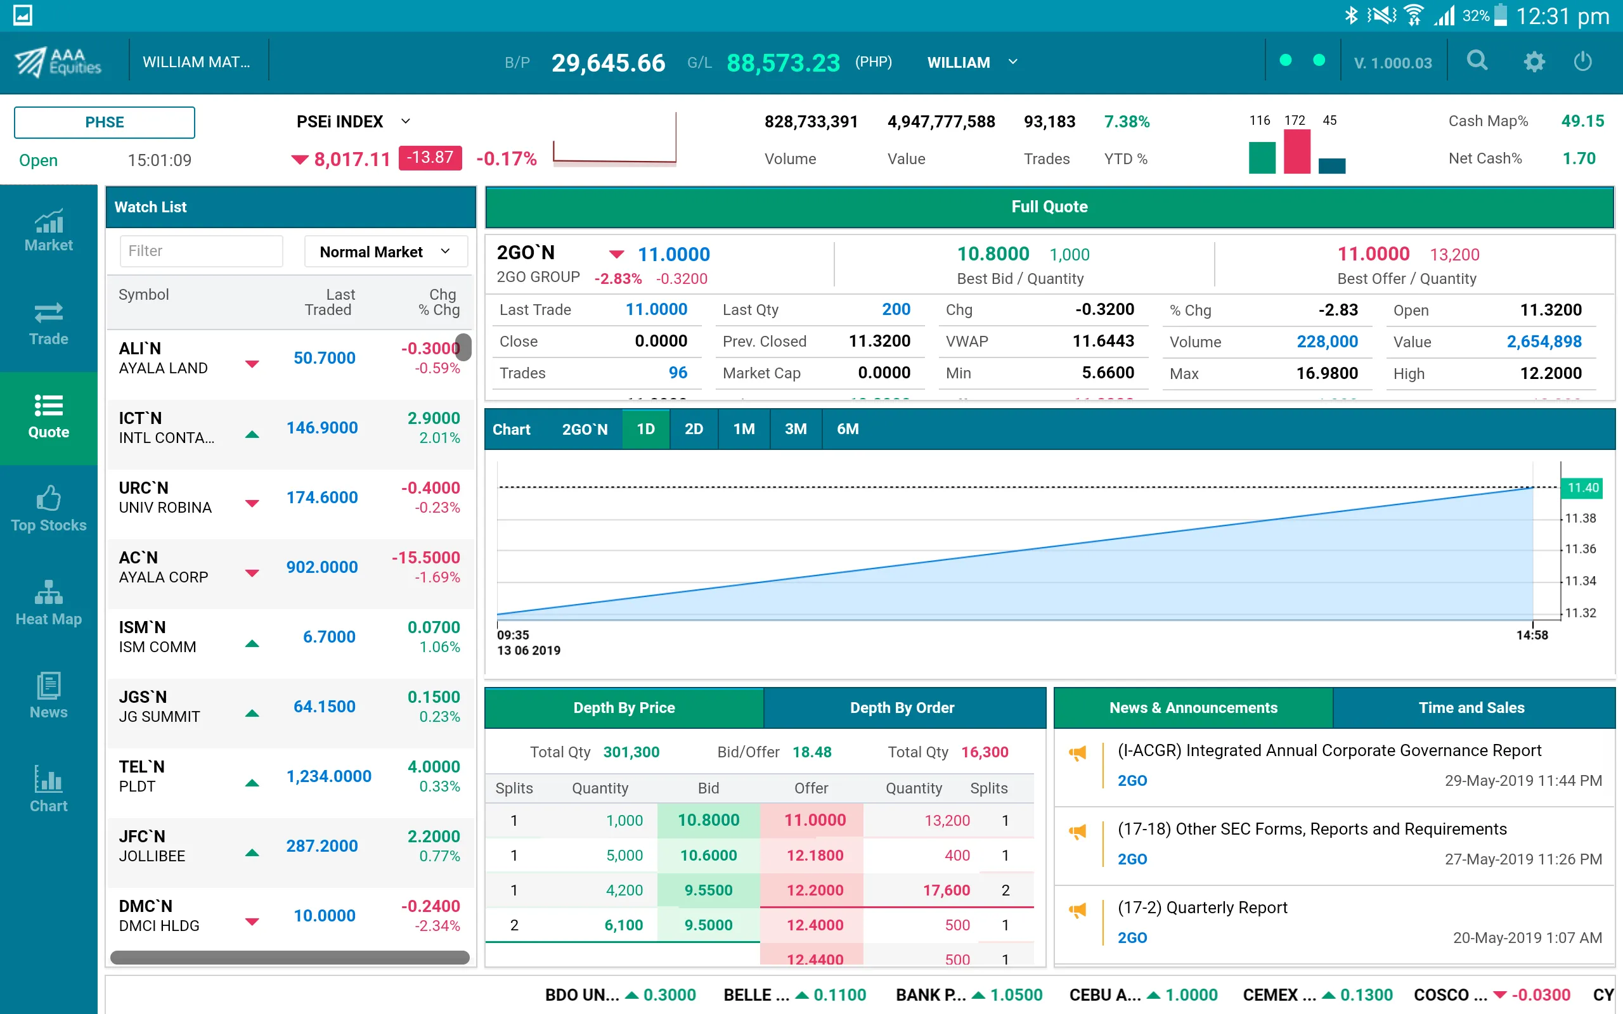The image size is (1623, 1014).
Task: Toggle the second status dot indicator
Action: pos(1318,63)
